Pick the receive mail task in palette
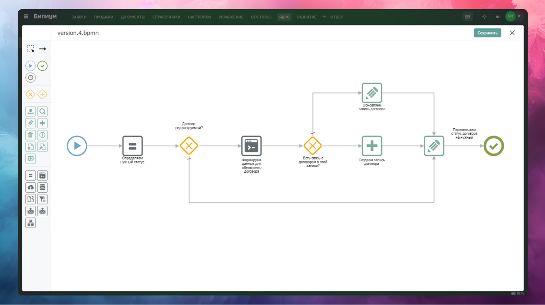This screenshot has width=545, height=305. (42, 211)
